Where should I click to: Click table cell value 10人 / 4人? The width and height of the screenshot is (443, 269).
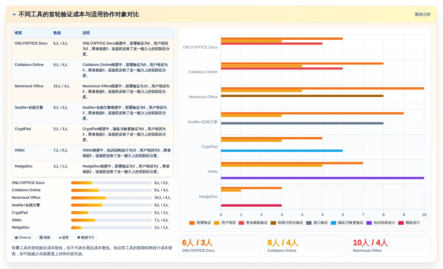[61, 86]
